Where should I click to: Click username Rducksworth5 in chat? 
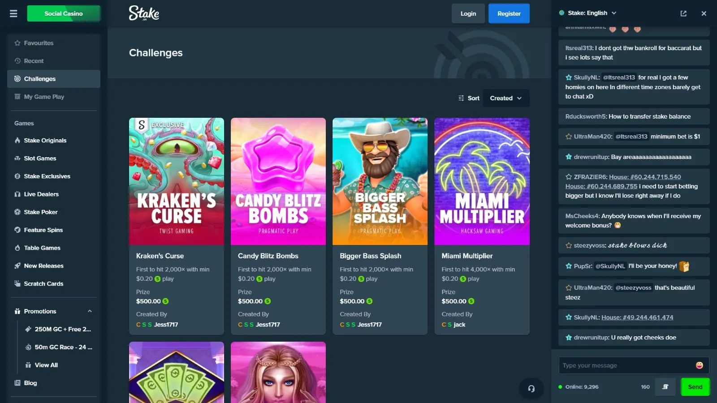[x=586, y=116]
